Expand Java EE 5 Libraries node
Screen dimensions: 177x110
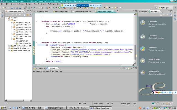(x=9, y=48)
